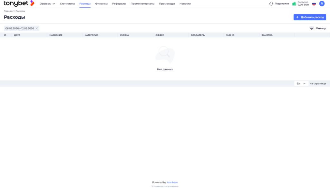Go to Главная breadcrumb link

[8, 11]
